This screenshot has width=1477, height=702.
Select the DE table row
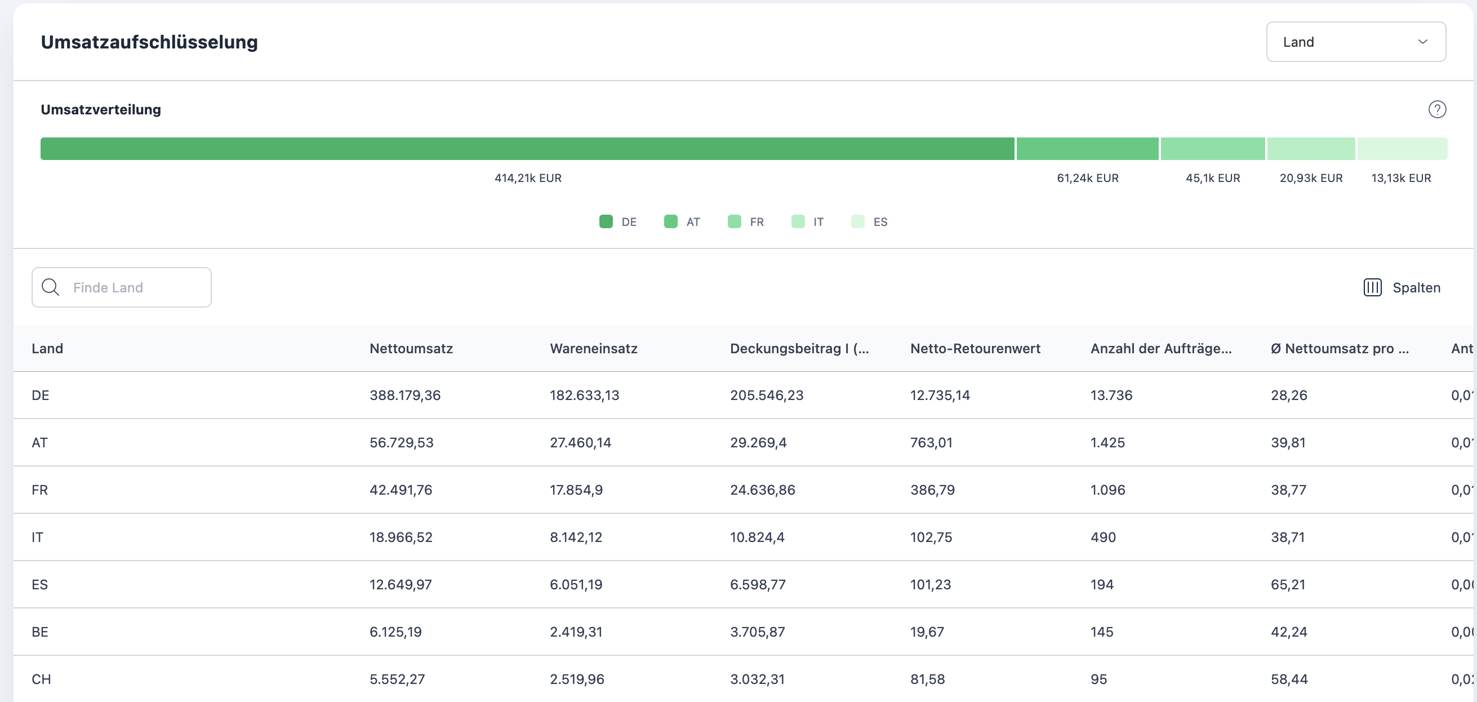click(x=40, y=395)
